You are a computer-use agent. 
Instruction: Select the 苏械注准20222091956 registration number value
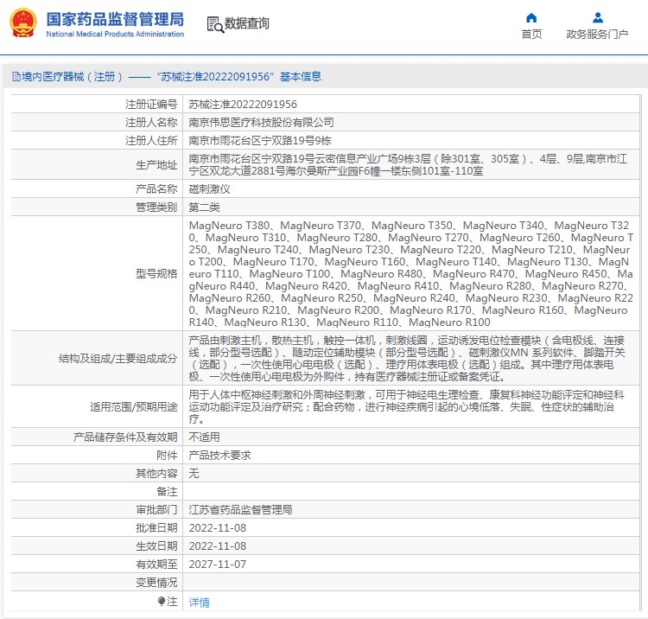point(243,105)
